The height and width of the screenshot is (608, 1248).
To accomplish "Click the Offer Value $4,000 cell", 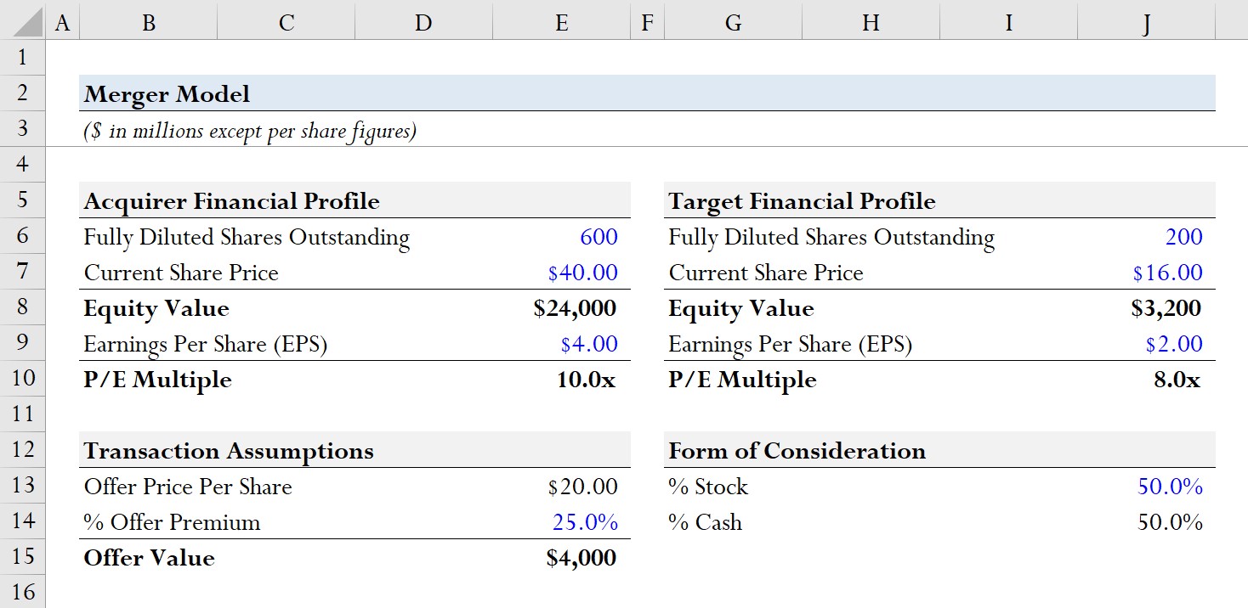I will pos(561,558).
